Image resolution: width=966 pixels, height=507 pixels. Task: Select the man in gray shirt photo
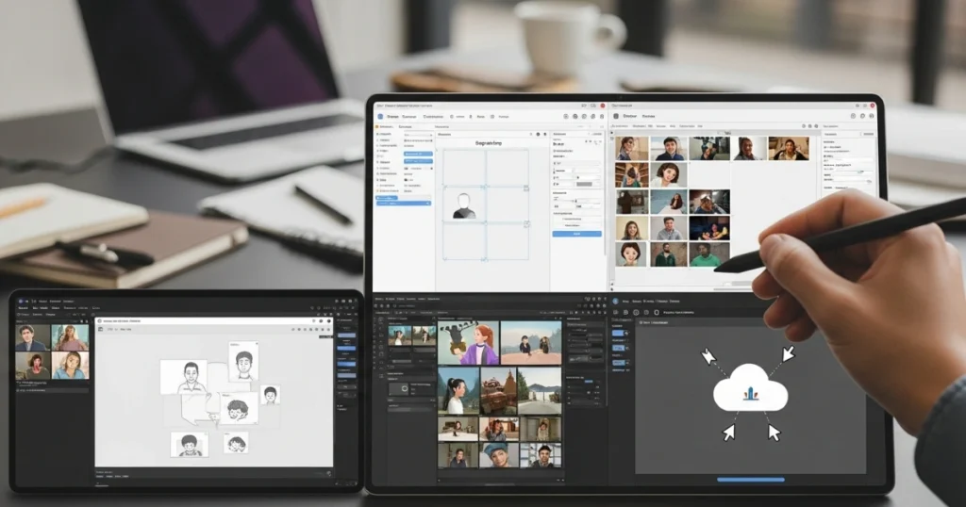point(669,228)
